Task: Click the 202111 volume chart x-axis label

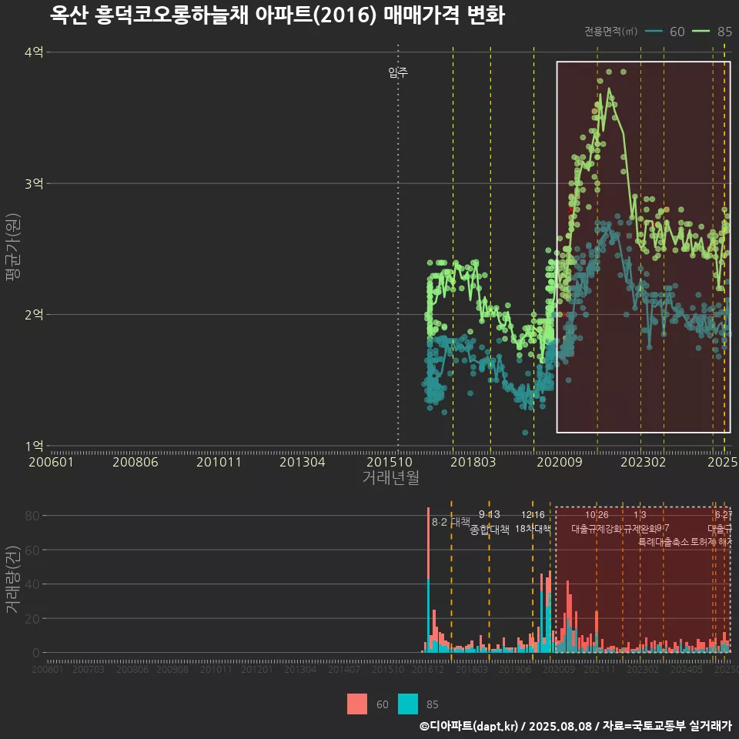Action: (600, 669)
